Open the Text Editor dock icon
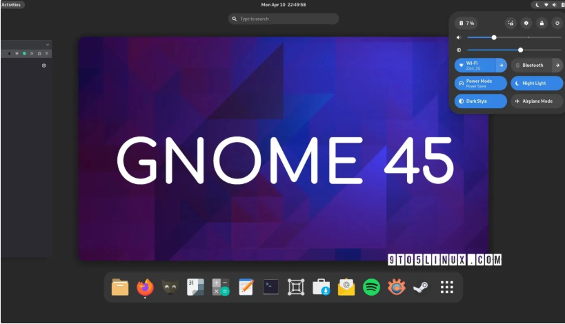The image size is (565, 324). 246,287
